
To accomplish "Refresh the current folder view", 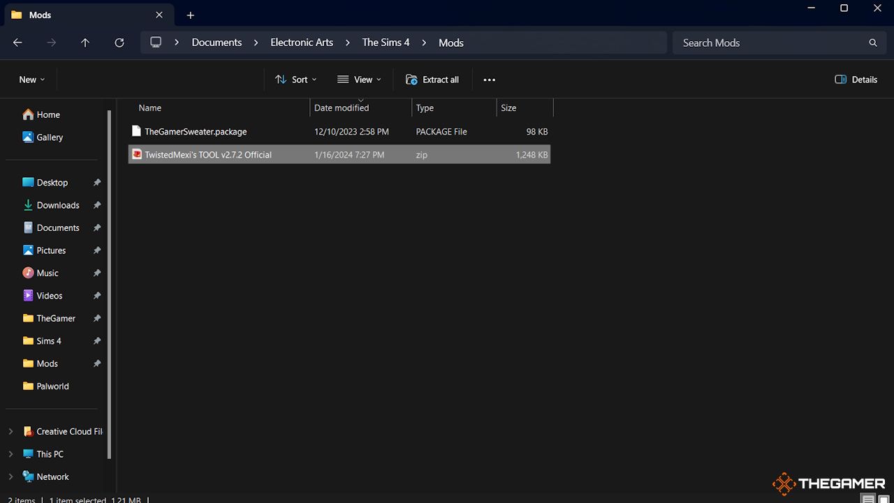I will coord(119,43).
